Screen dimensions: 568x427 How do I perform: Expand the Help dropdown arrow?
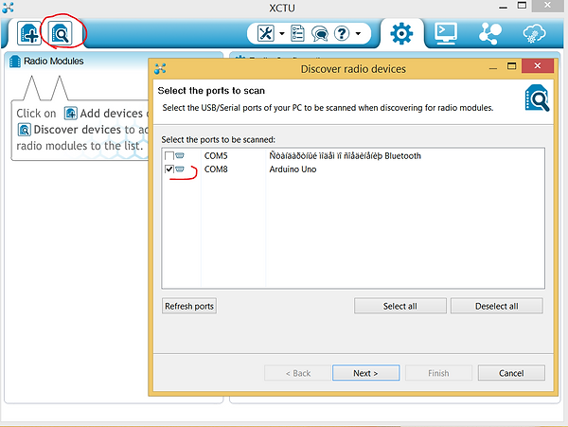358,34
